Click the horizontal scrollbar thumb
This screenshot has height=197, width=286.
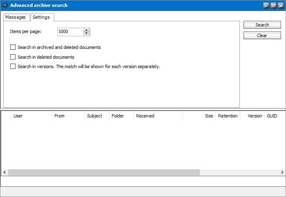tap(104, 172)
